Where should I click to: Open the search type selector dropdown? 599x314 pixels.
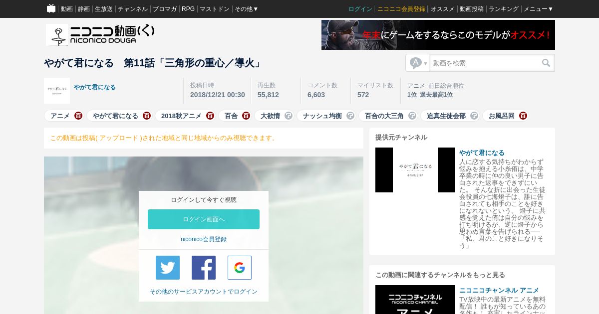point(418,63)
